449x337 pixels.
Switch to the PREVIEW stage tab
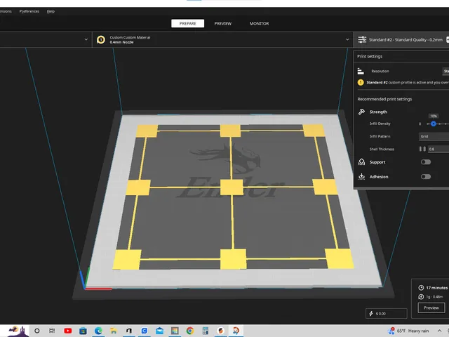tap(223, 23)
